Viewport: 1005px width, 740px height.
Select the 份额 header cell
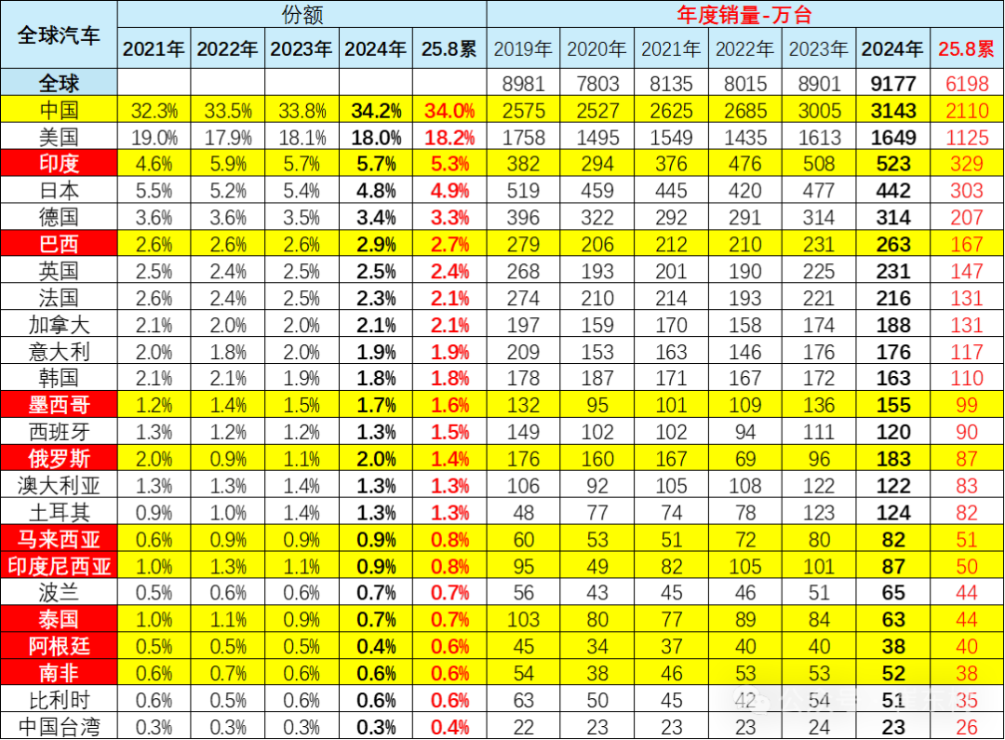pos(301,14)
